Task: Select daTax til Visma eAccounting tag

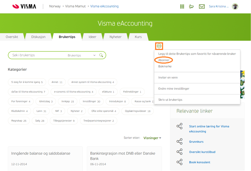Action: pyautogui.click(x=28, y=92)
